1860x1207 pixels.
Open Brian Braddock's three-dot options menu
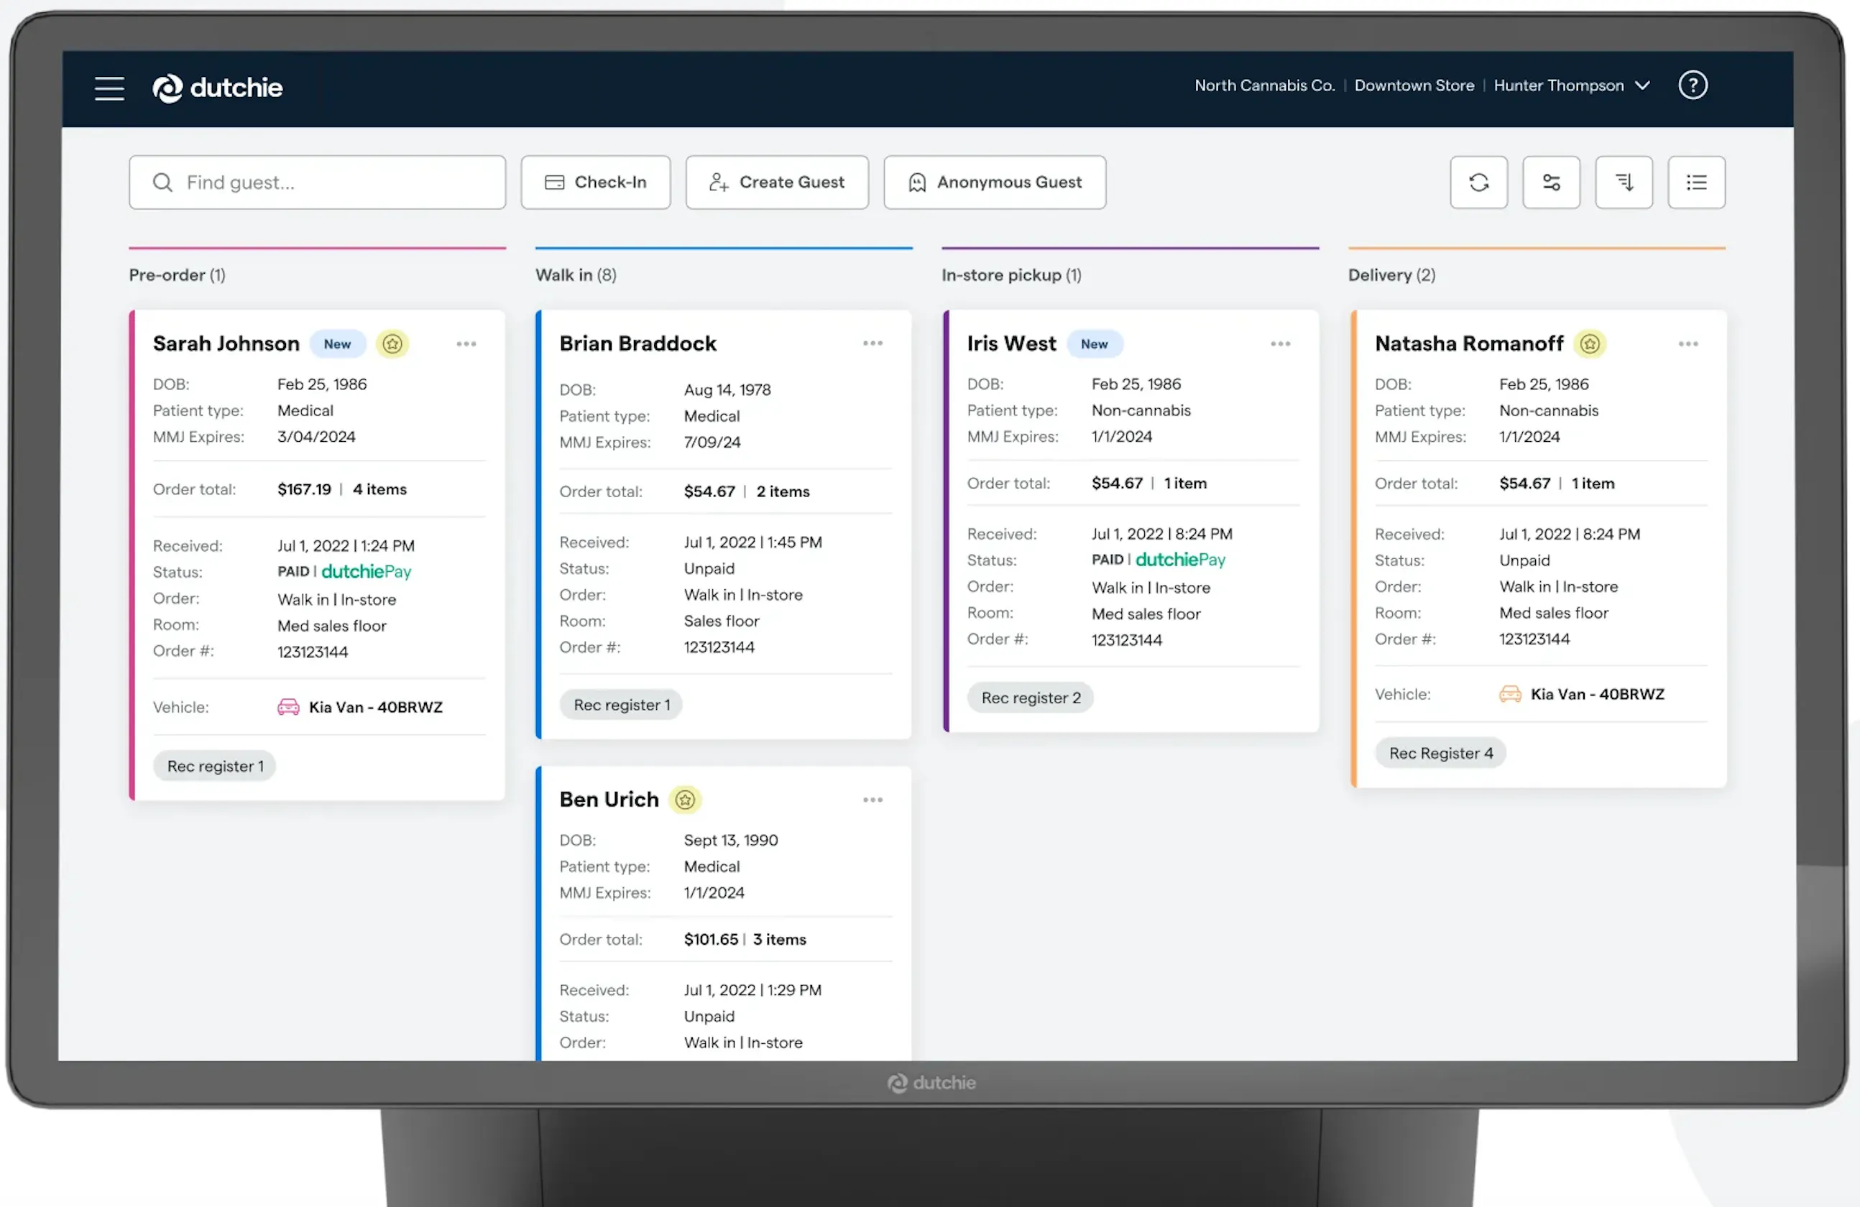[873, 343]
